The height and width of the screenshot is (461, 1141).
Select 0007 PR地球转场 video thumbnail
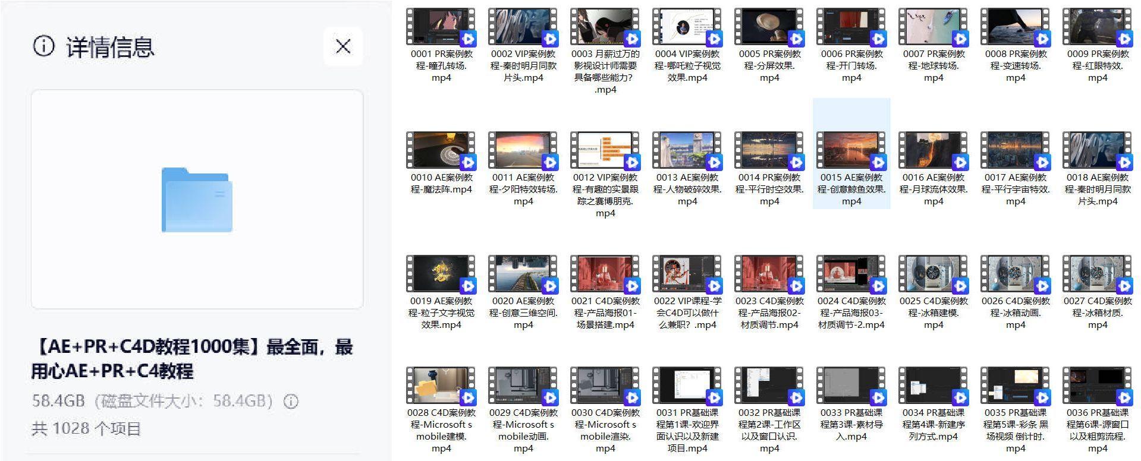coord(933,27)
